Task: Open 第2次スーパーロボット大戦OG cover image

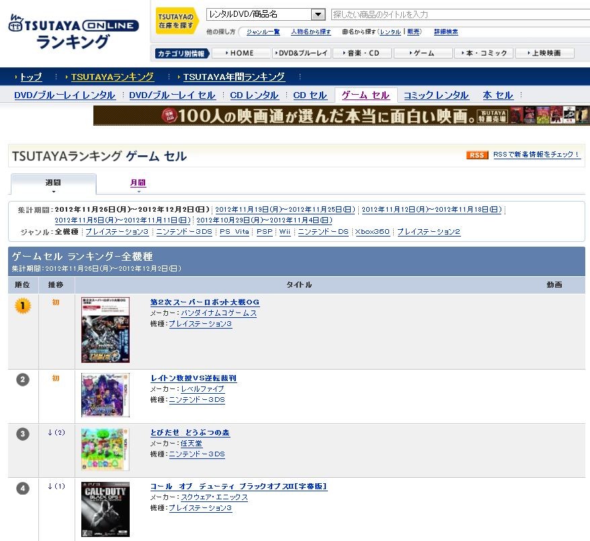Action: pos(106,330)
